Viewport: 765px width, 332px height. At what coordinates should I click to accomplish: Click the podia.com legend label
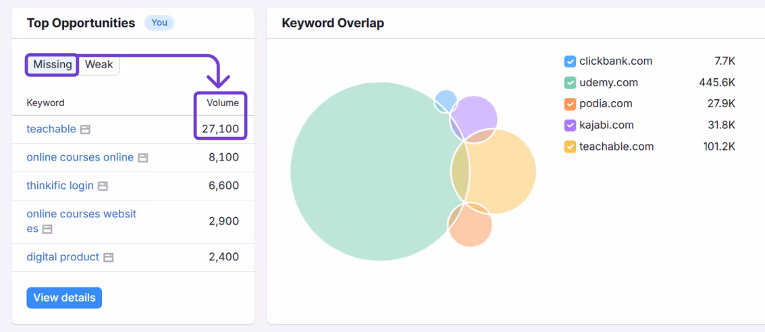click(606, 104)
